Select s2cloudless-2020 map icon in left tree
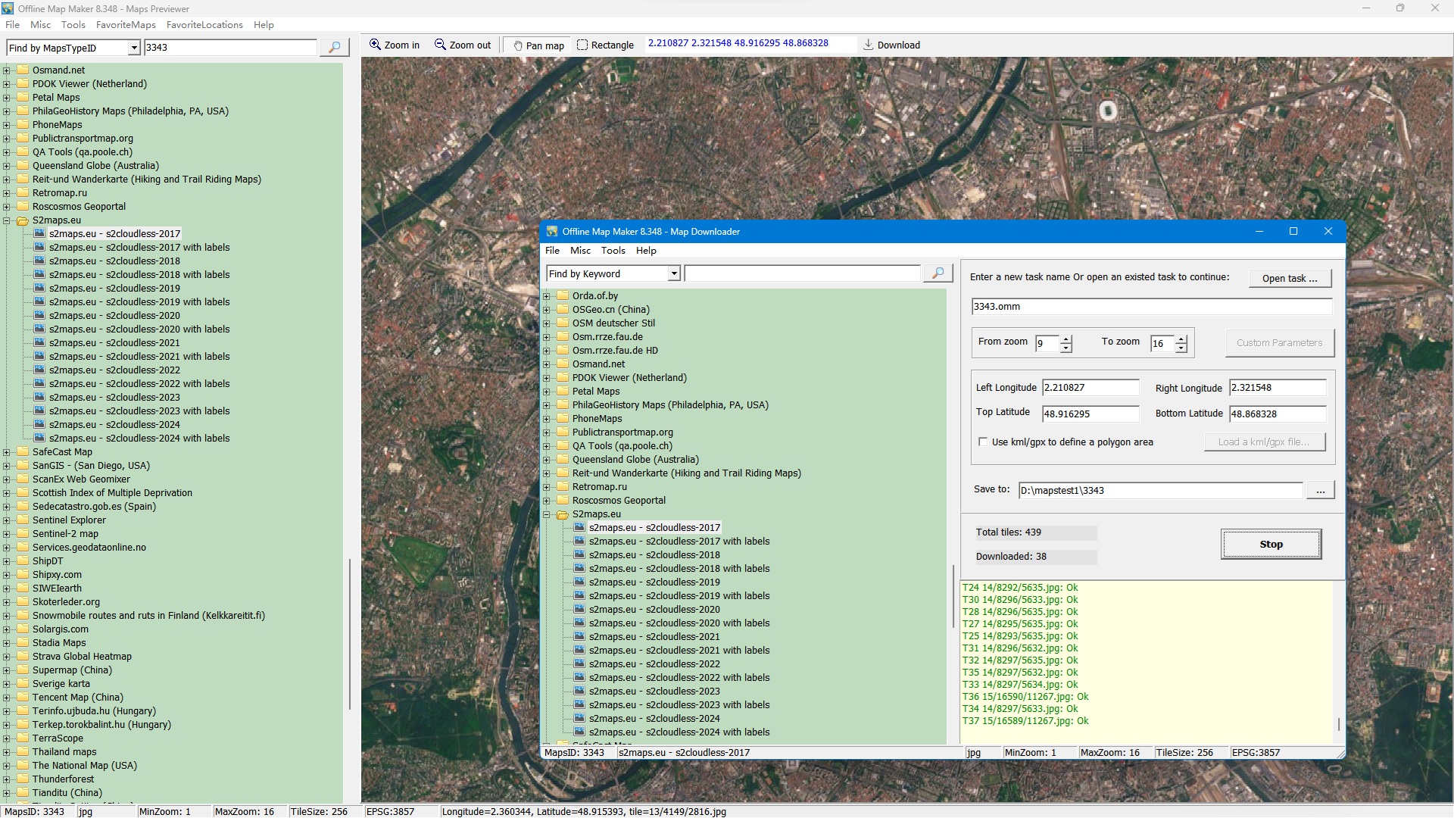 [x=40, y=316]
